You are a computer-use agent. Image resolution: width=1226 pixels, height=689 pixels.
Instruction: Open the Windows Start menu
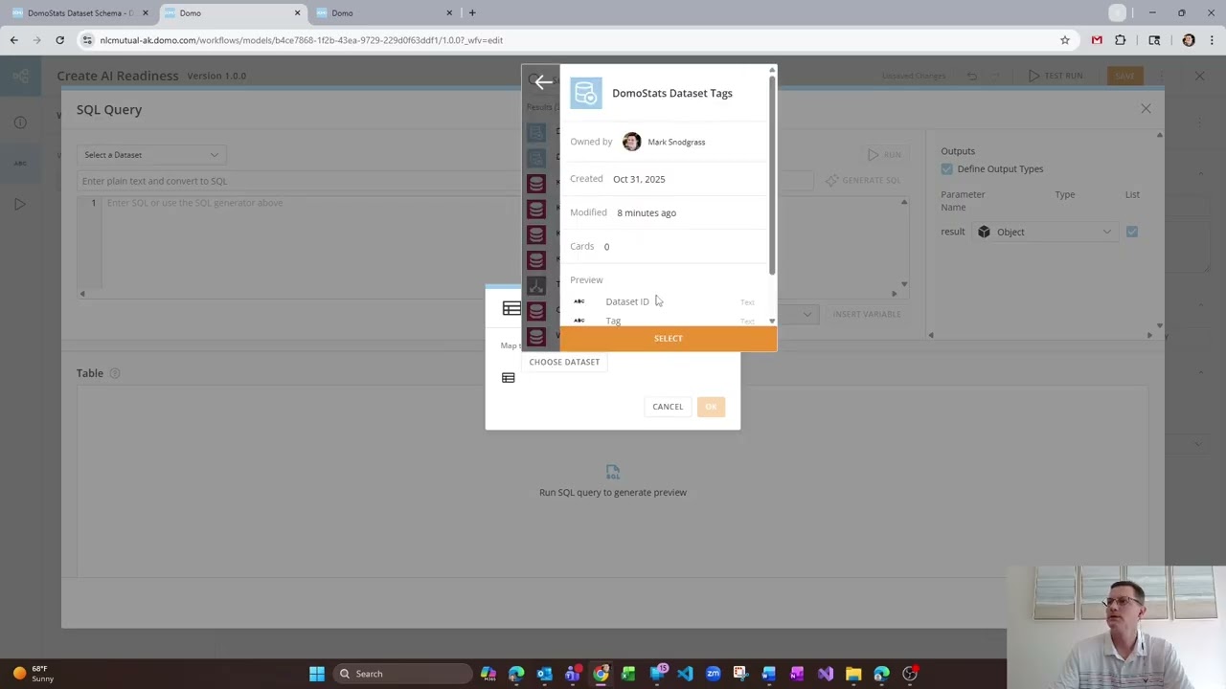[x=317, y=674]
